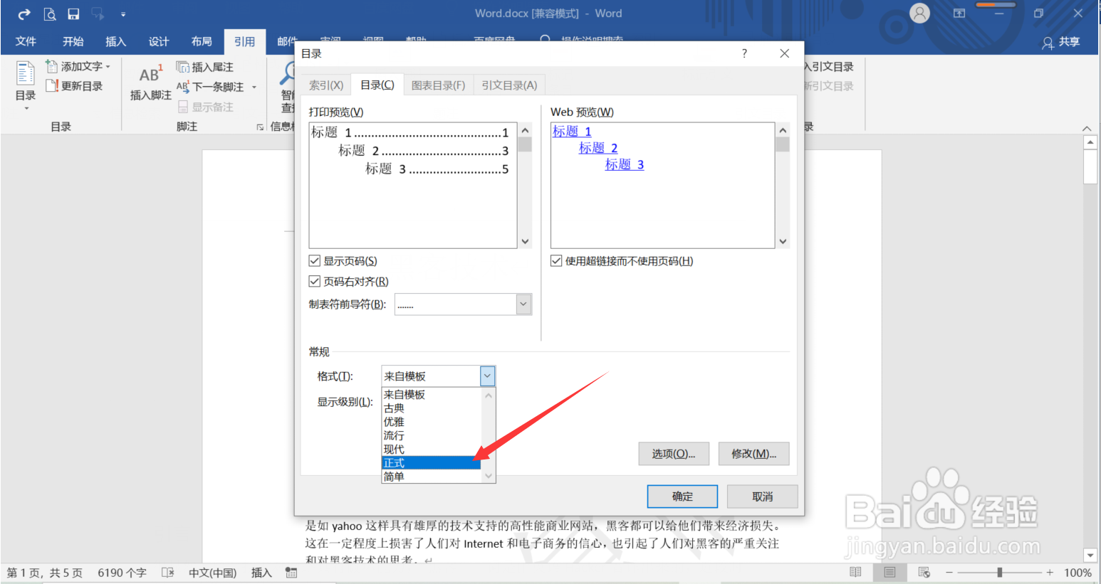Click the 取消 button
The image size is (1101, 584).
762,497
